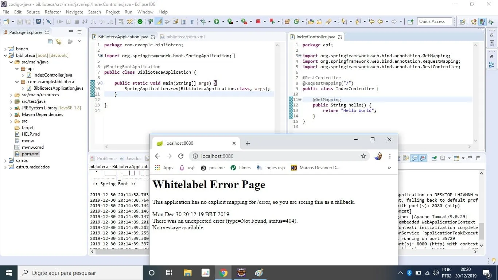498x280 pixels.
Task: Click the New Java Class green icon
Action: 296,22
